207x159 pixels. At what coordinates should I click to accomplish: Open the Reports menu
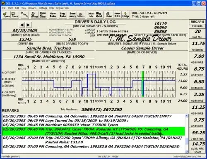pyautogui.click(x=32, y=8)
